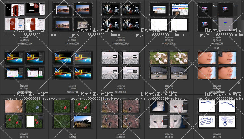Viewport: 244px width, 139px height.
Task: Select the 022标尺工具 neon light thumbnail
Action: click(x=73, y=65)
